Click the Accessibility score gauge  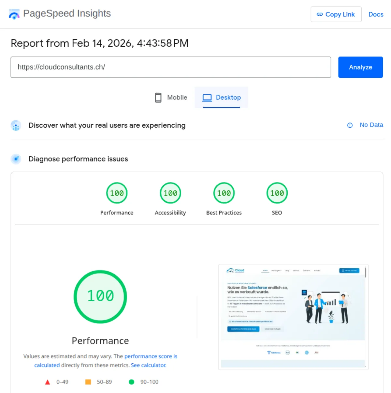[x=170, y=193]
